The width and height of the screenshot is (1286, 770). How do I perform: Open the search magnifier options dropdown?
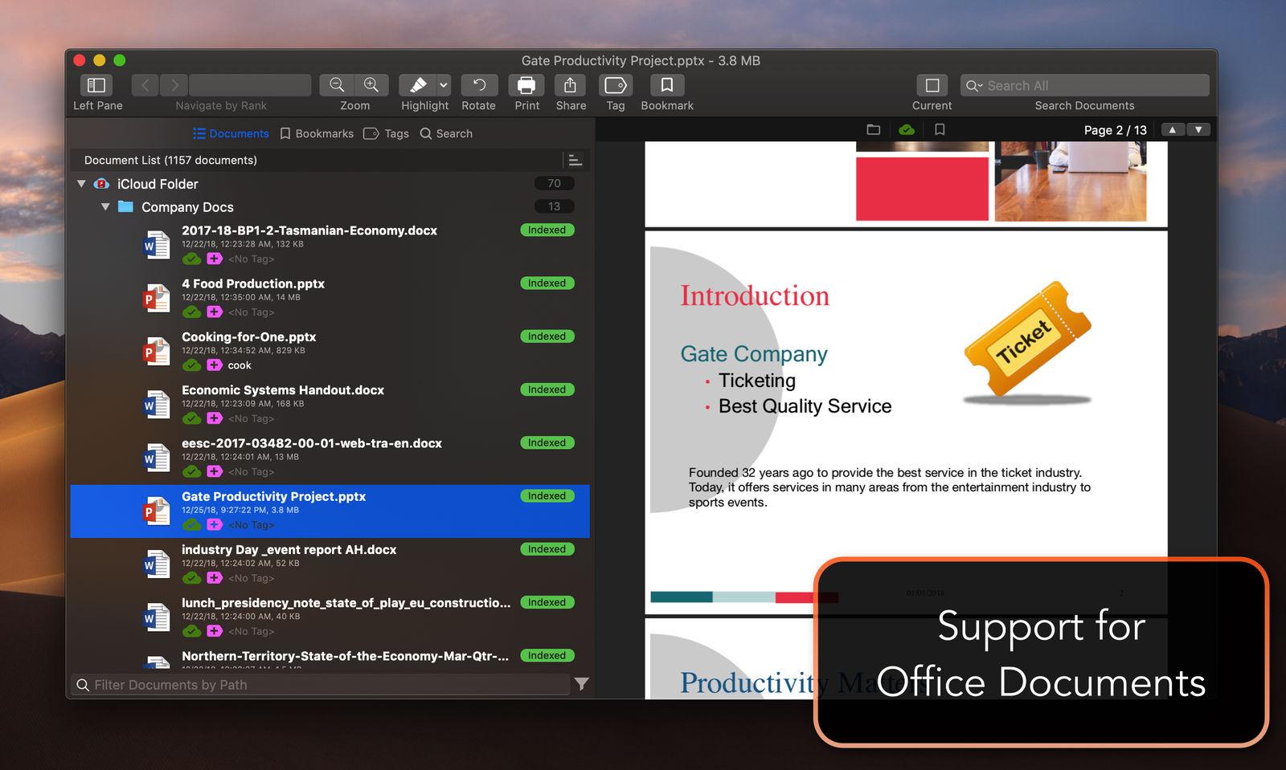[974, 85]
